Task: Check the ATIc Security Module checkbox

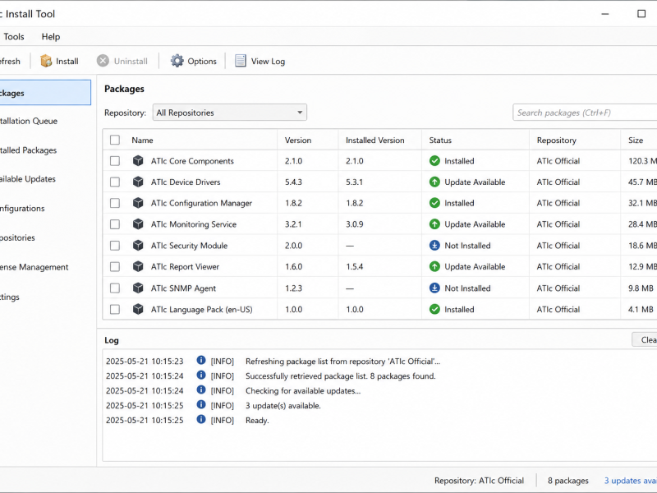Action: pos(115,245)
